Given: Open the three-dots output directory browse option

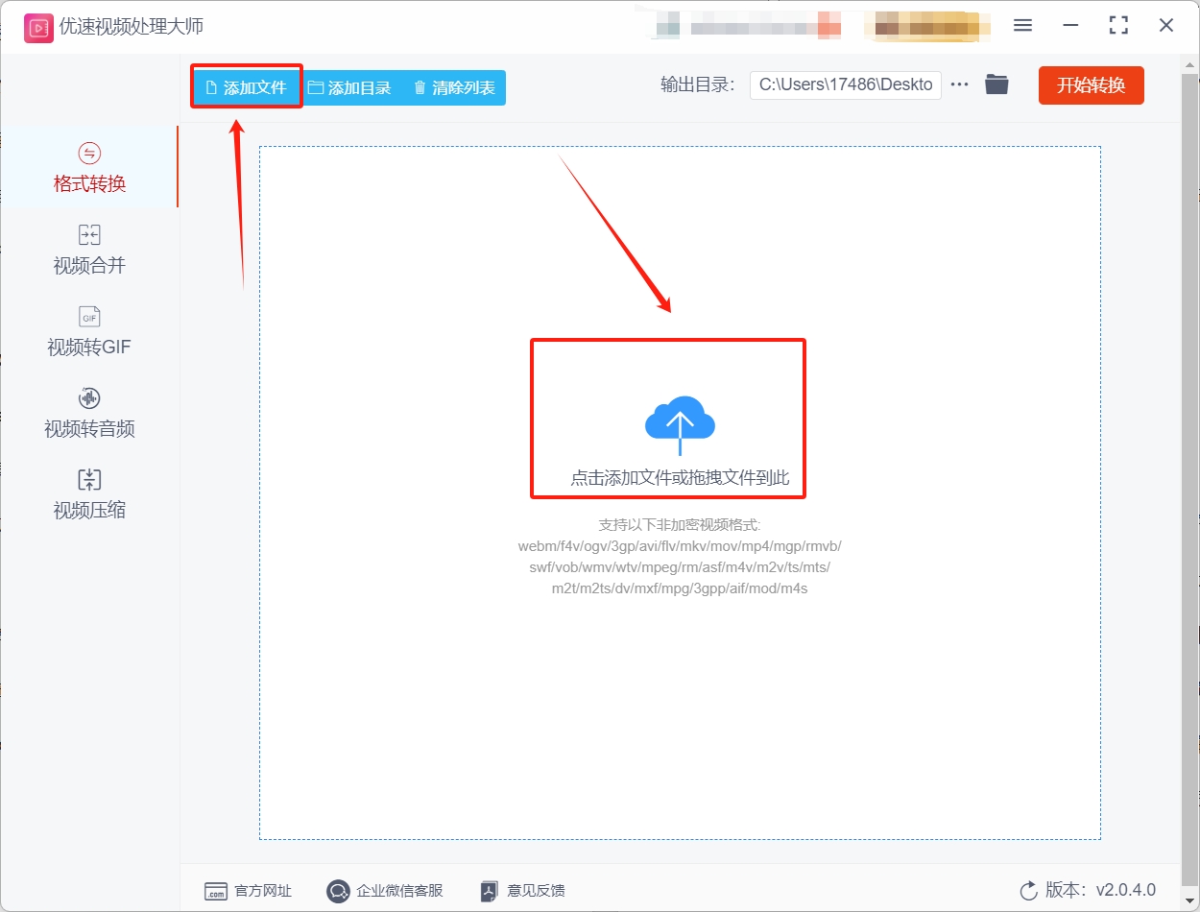Looking at the screenshot, I should (959, 84).
